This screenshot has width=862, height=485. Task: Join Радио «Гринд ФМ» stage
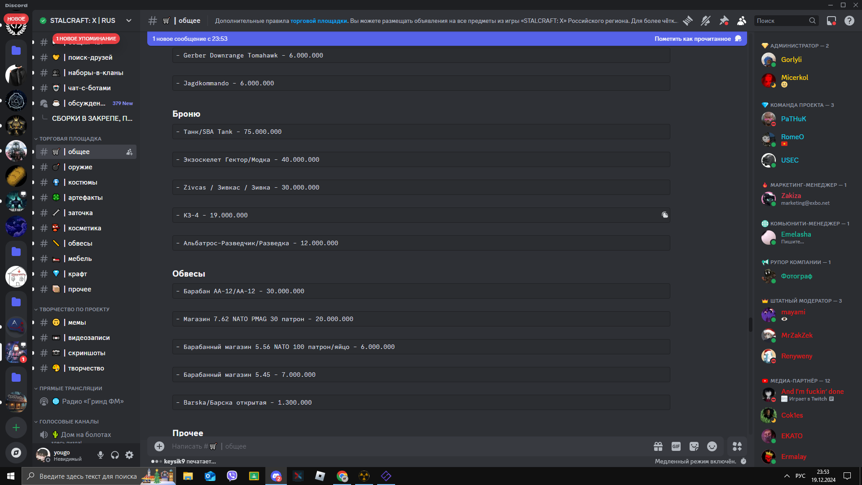tap(86, 401)
